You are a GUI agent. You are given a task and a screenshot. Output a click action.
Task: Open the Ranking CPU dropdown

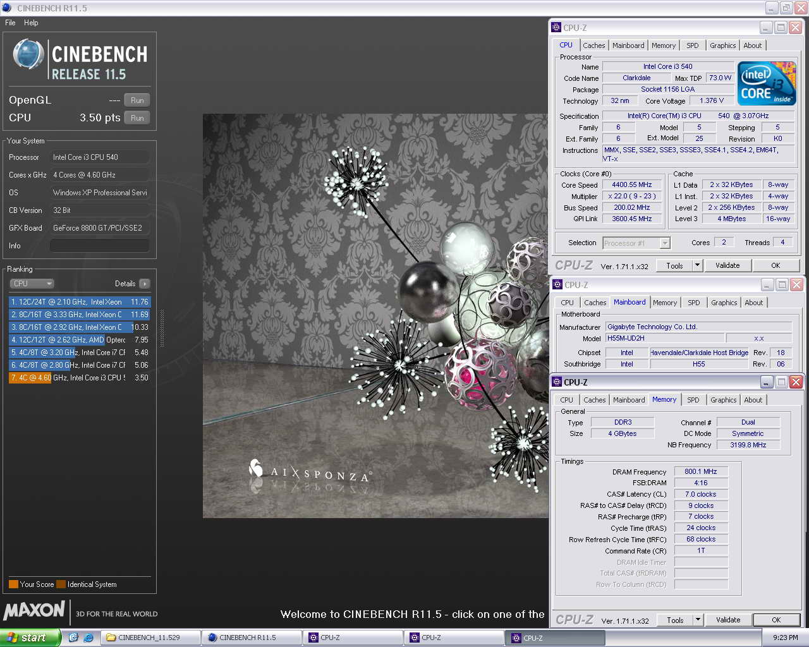32,284
